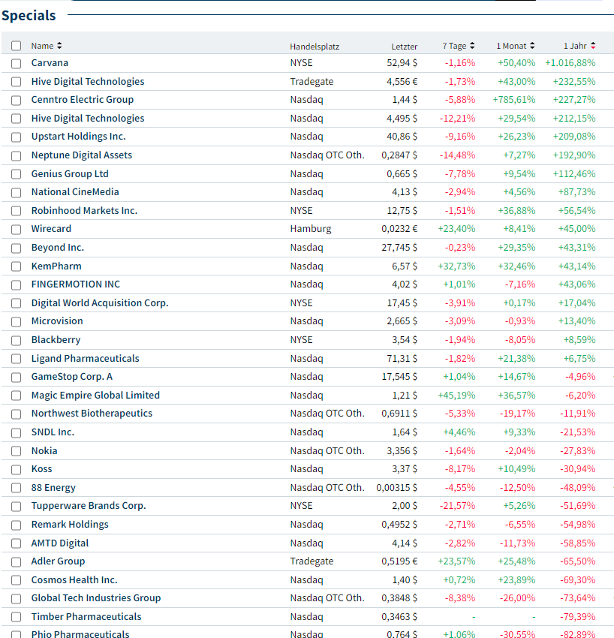Open the Robinhood Markets Inc. stock link
The image size is (614, 638).
coord(84,211)
